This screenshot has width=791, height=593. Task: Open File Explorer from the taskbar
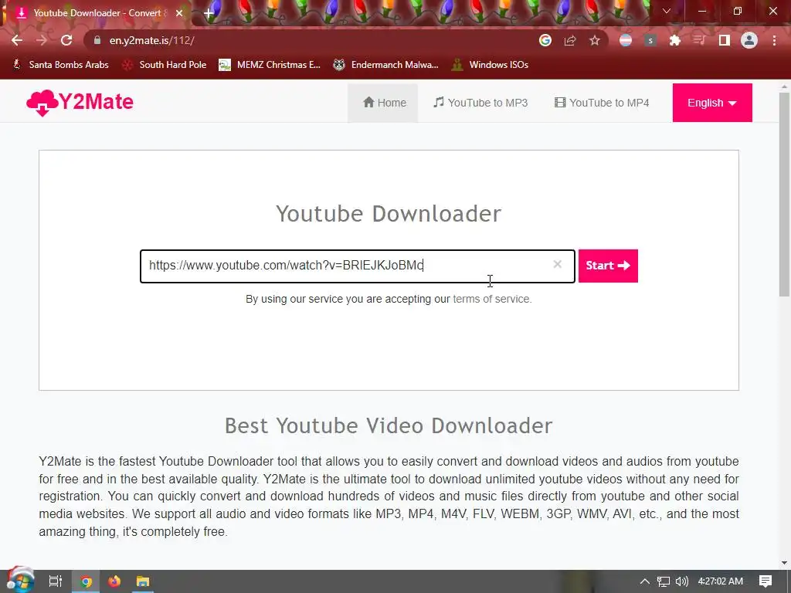pos(143,581)
